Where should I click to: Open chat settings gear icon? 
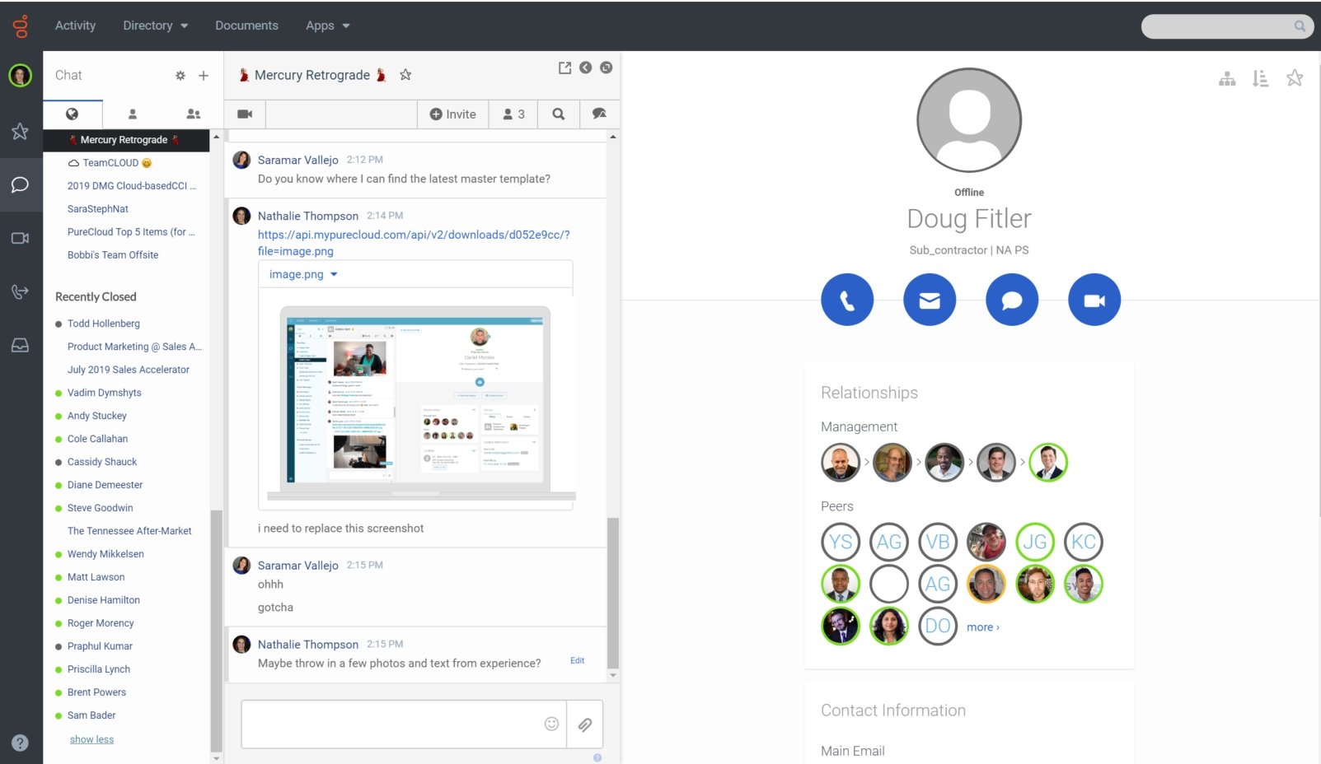[x=180, y=76]
